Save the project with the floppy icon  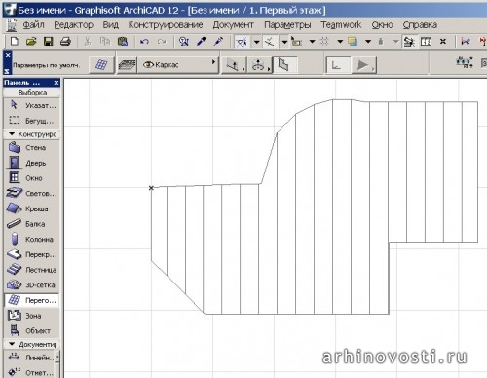tap(49, 42)
